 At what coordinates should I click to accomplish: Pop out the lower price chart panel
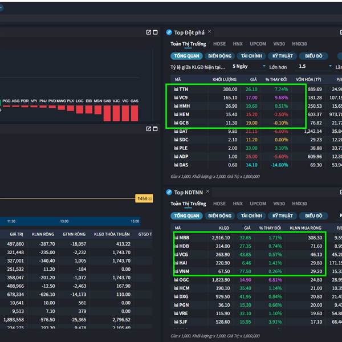[x=149, y=129]
